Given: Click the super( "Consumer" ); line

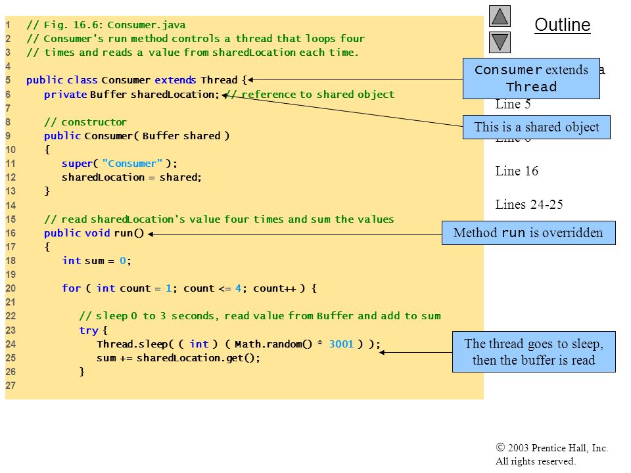Looking at the screenshot, I should (x=119, y=164).
